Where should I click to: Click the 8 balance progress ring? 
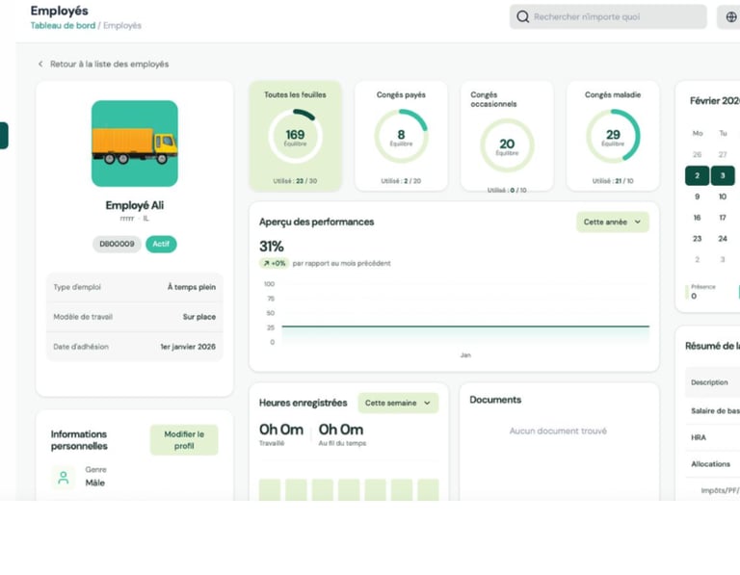(401, 137)
